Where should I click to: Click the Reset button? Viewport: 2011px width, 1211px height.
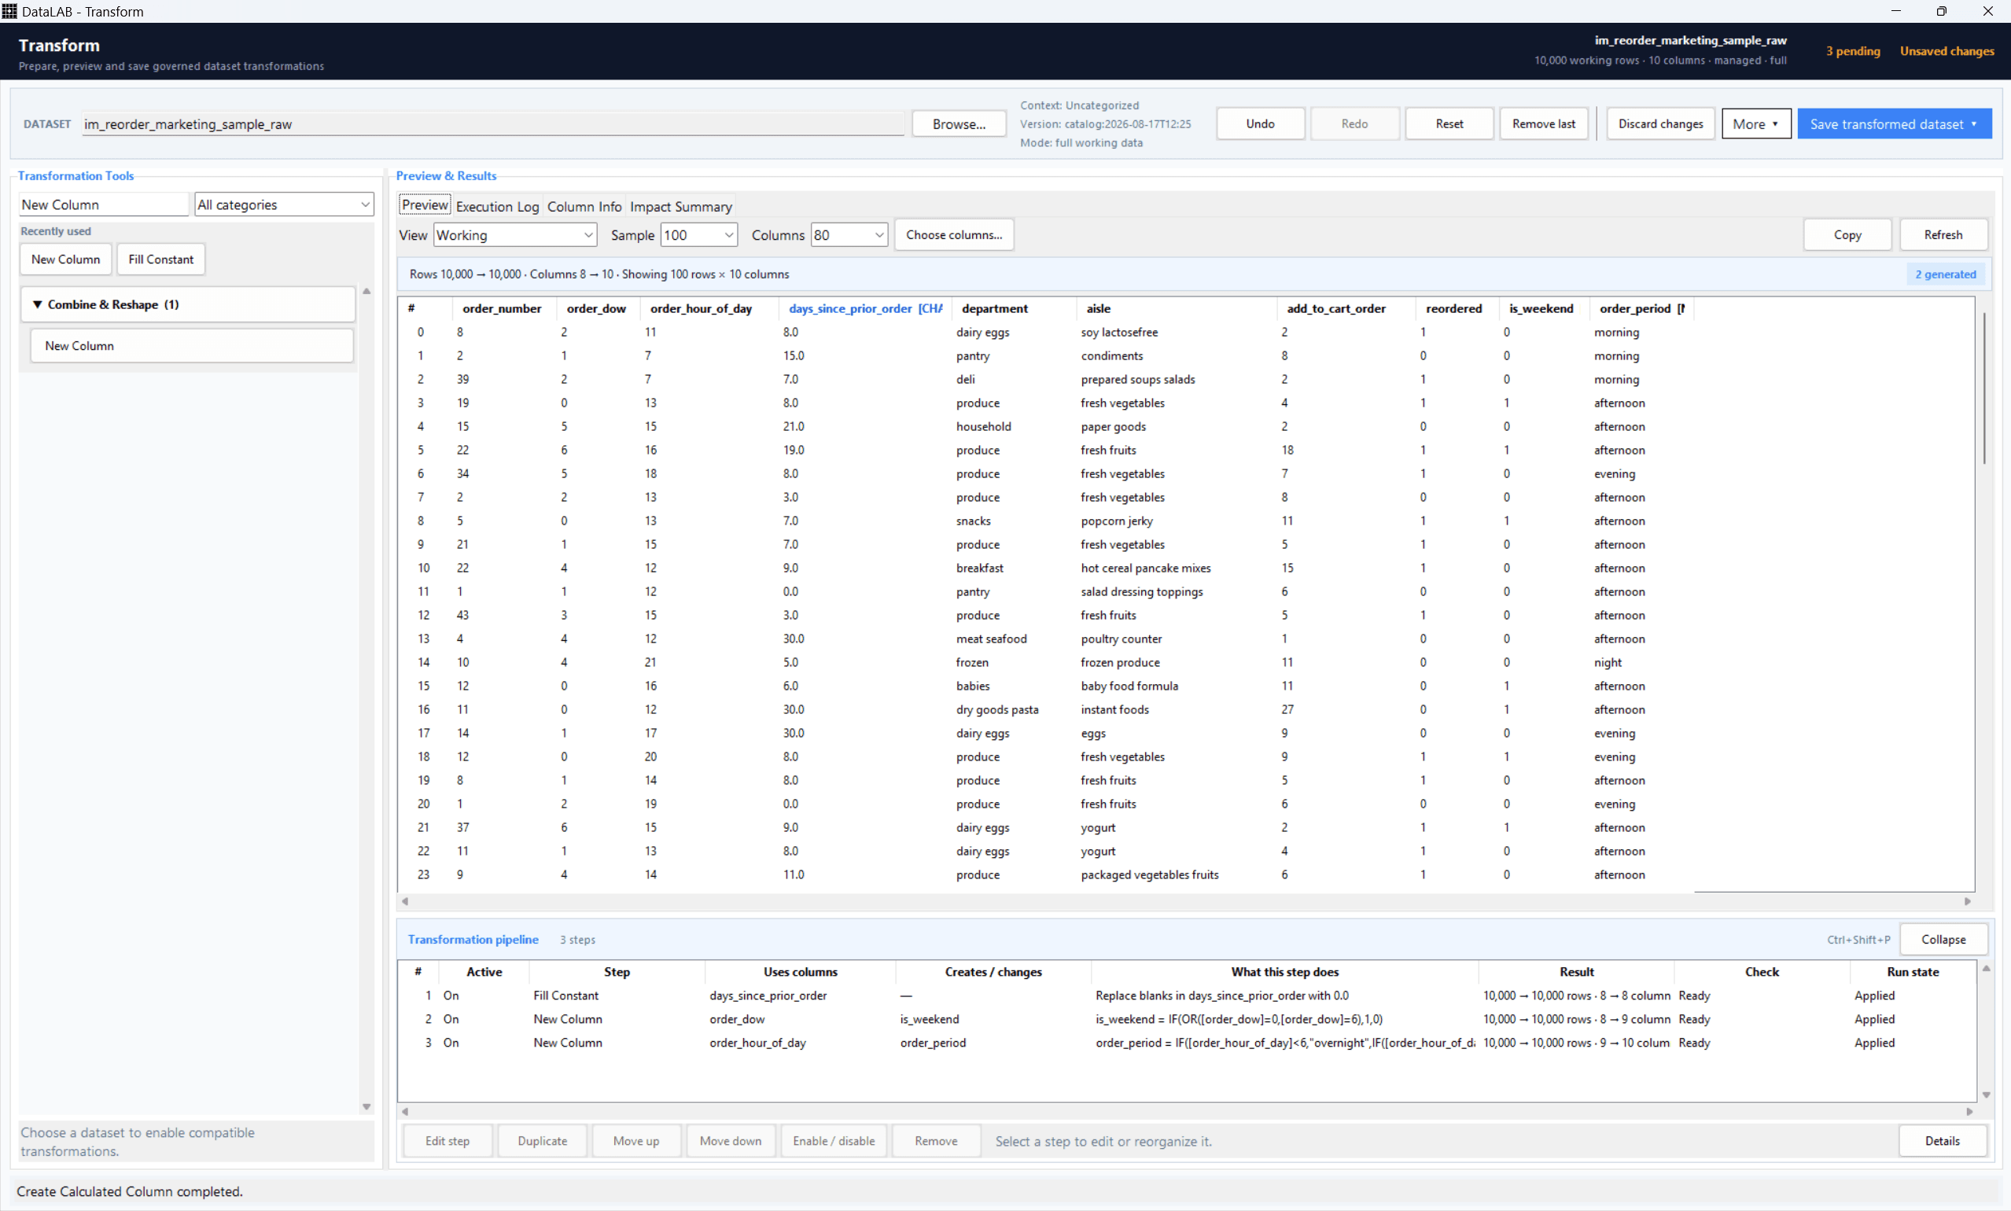tap(1449, 124)
